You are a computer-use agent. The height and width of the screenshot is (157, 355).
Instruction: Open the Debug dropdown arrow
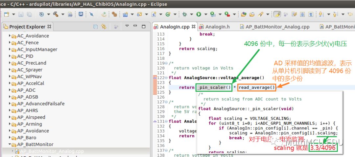192,14
